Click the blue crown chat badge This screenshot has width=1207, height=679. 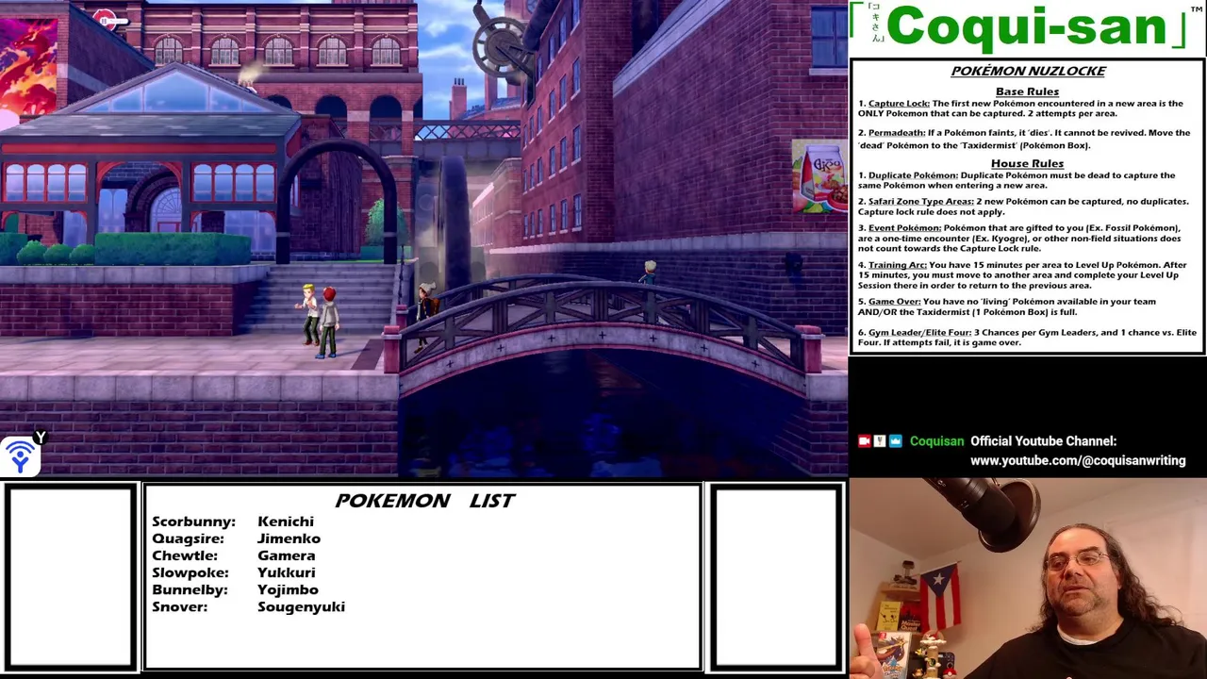(x=895, y=441)
